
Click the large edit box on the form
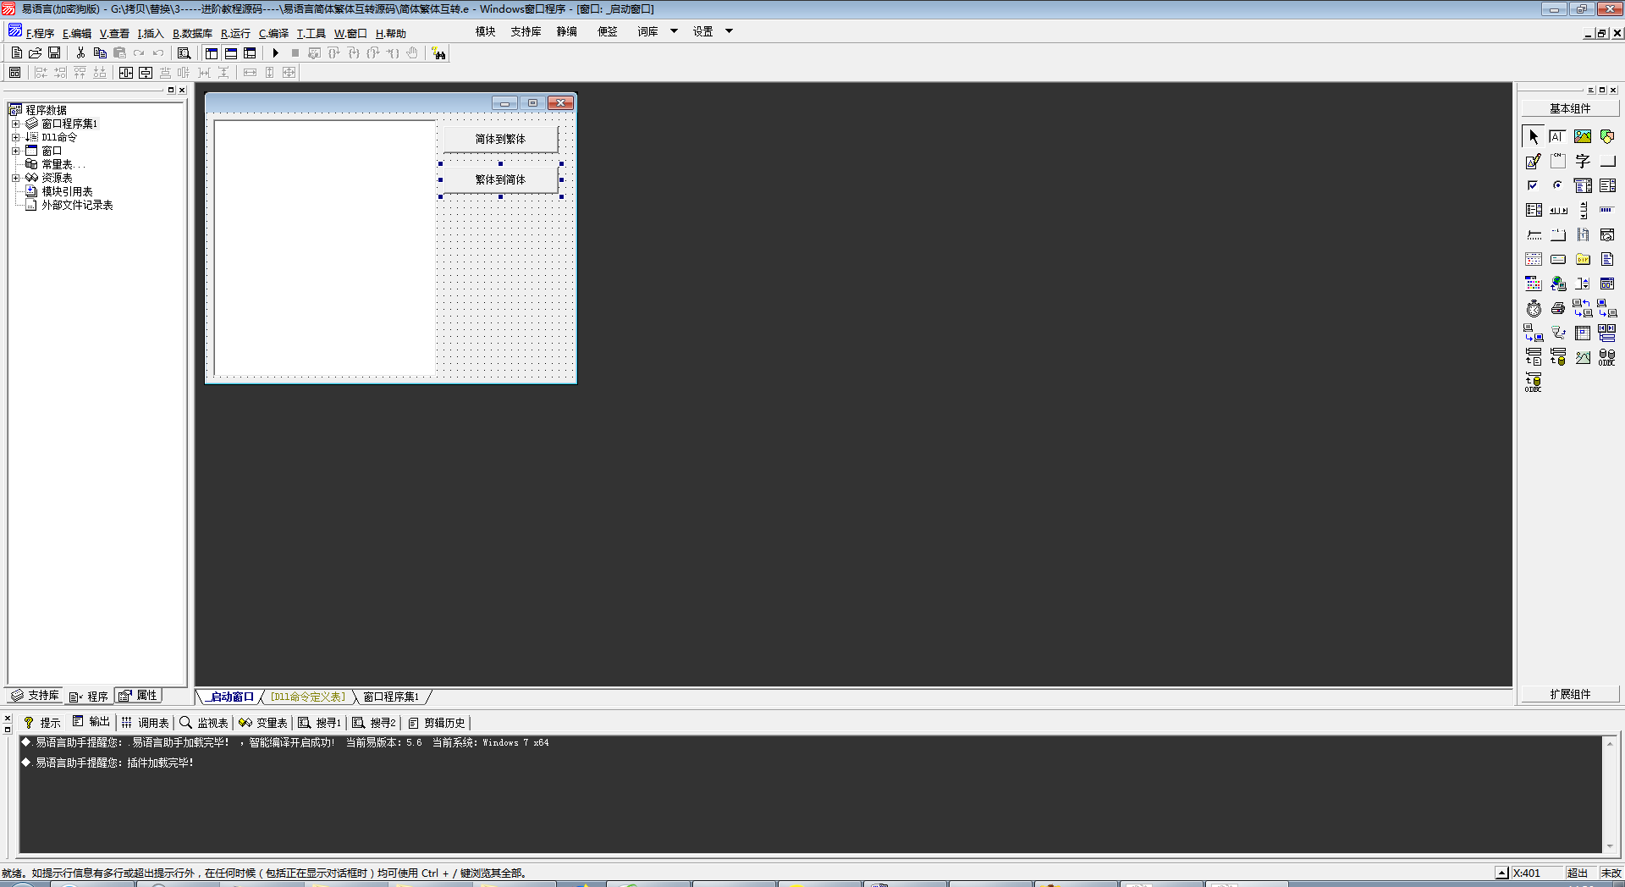[325, 247]
